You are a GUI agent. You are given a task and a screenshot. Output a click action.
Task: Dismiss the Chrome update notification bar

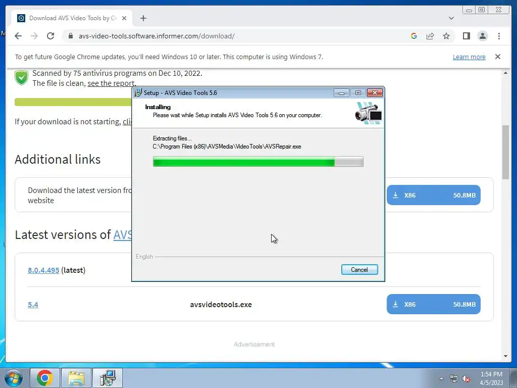(497, 57)
